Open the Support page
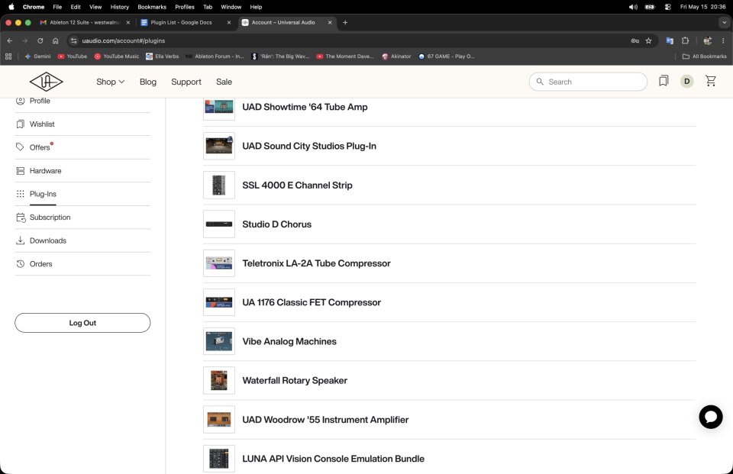The image size is (733, 474). (x=186, y=82)
